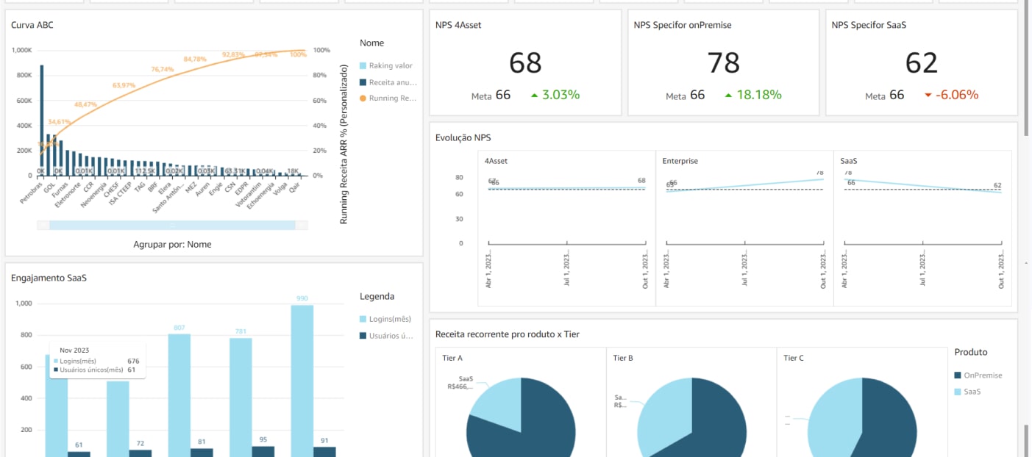Image resolution: width=1032 pixels, height=457 pixels.
Task: Click the green up arrow in NPS Specifor onPremise card
Action: pos(728,95)
